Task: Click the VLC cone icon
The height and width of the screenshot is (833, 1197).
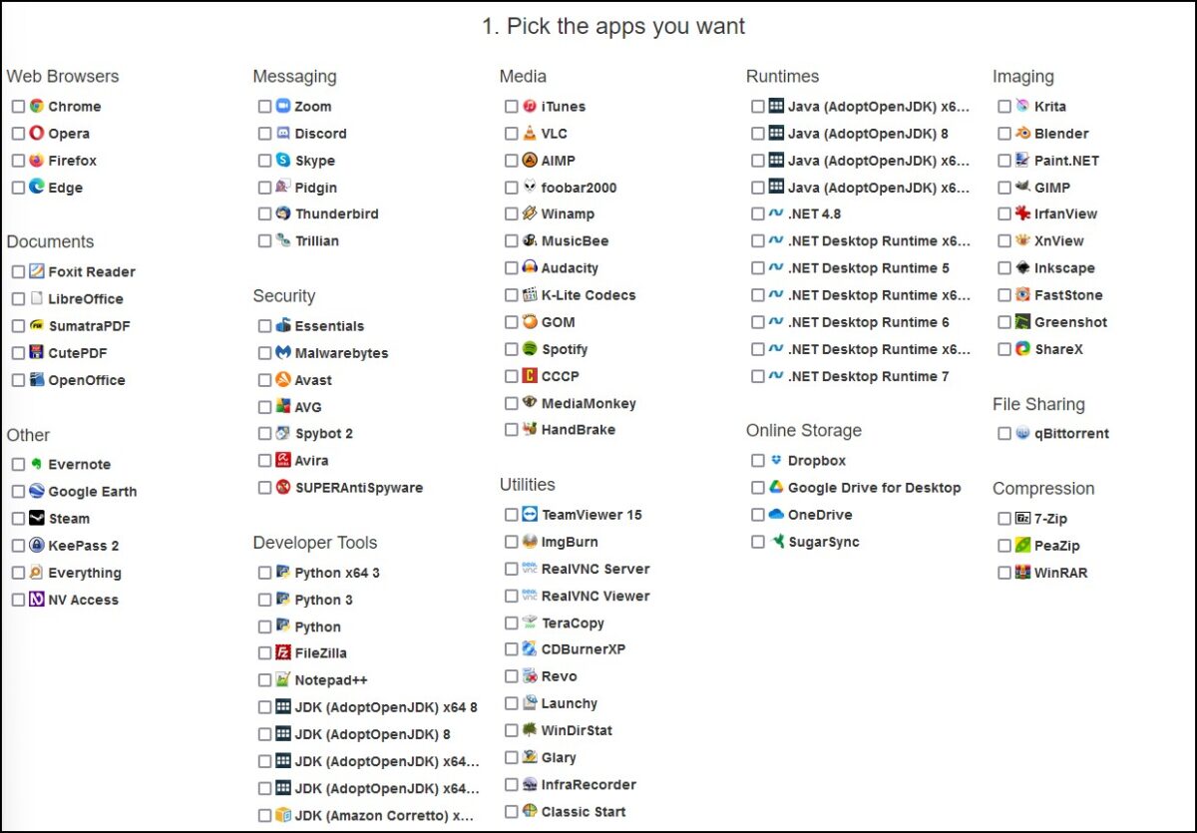Action: pyautogui.click(x=530, y=133)
